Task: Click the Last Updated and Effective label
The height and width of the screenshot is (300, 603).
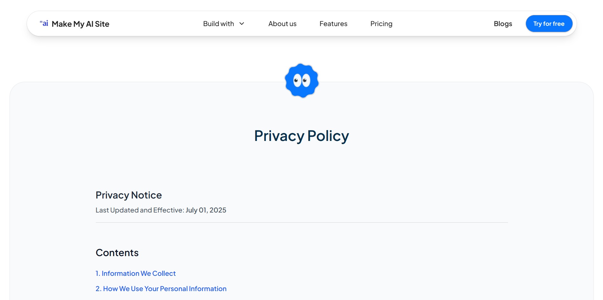Action: coord(140,210)
